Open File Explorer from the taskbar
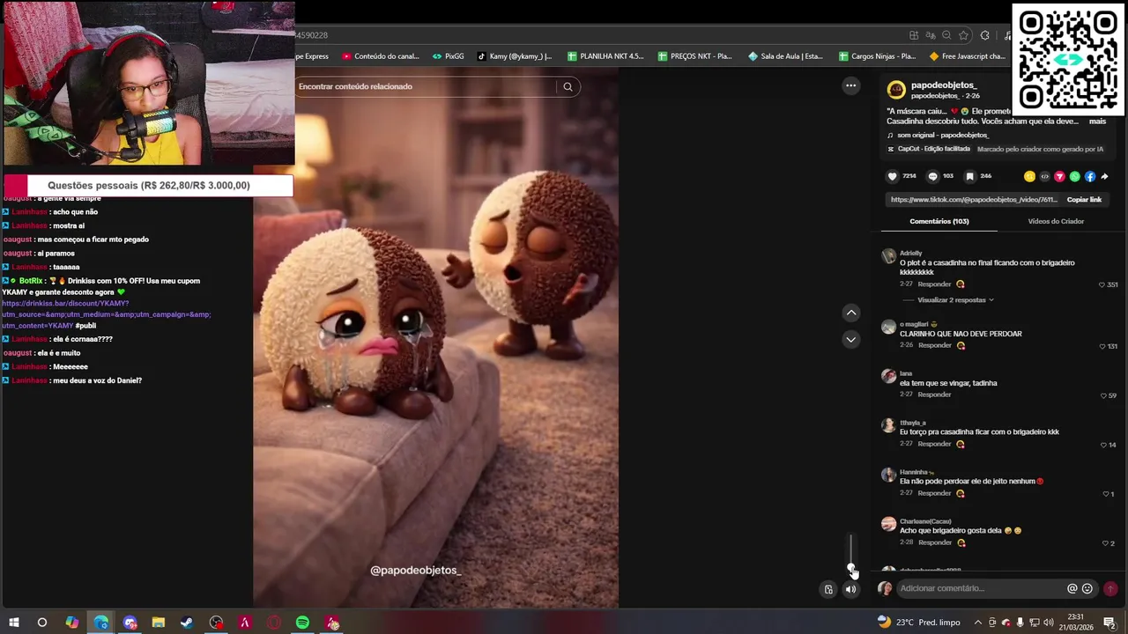1128x634 pixels. [x=158, y=623]
